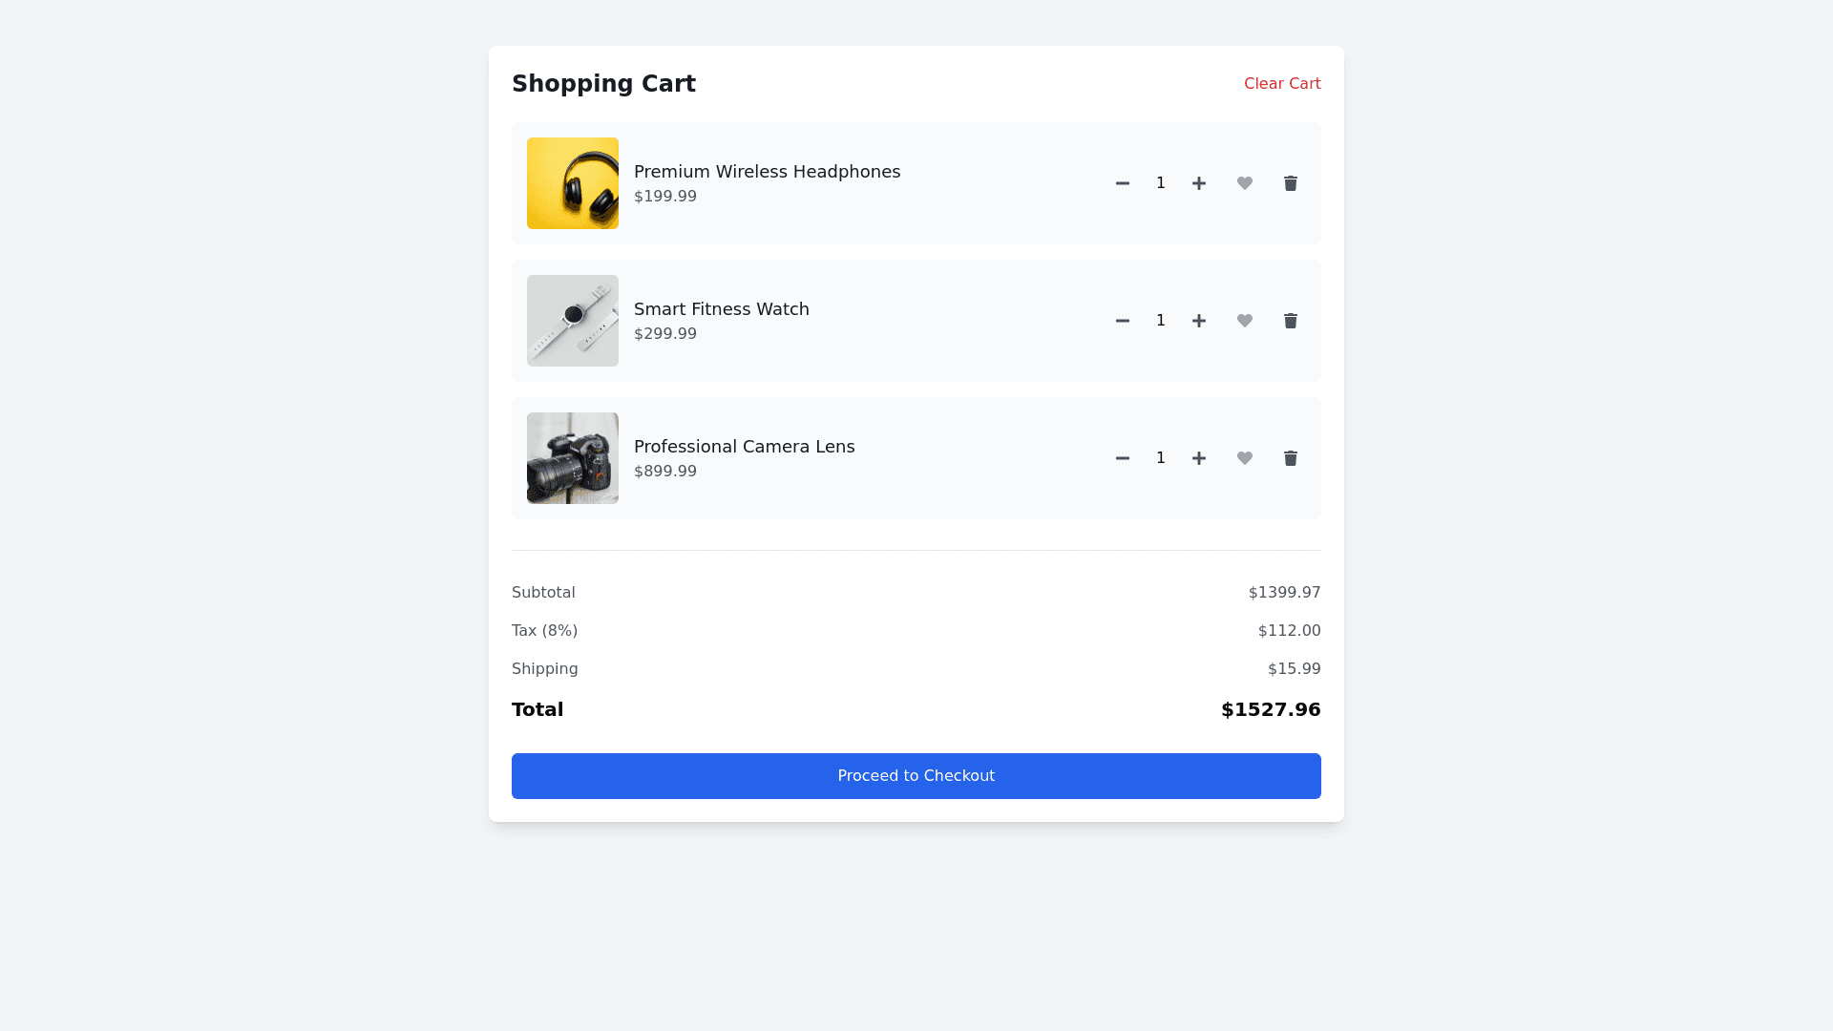The width and height of the screenshot is (1833, 1031).
Task: Click the headphones quantity count
Action: tap(1161, 183)
